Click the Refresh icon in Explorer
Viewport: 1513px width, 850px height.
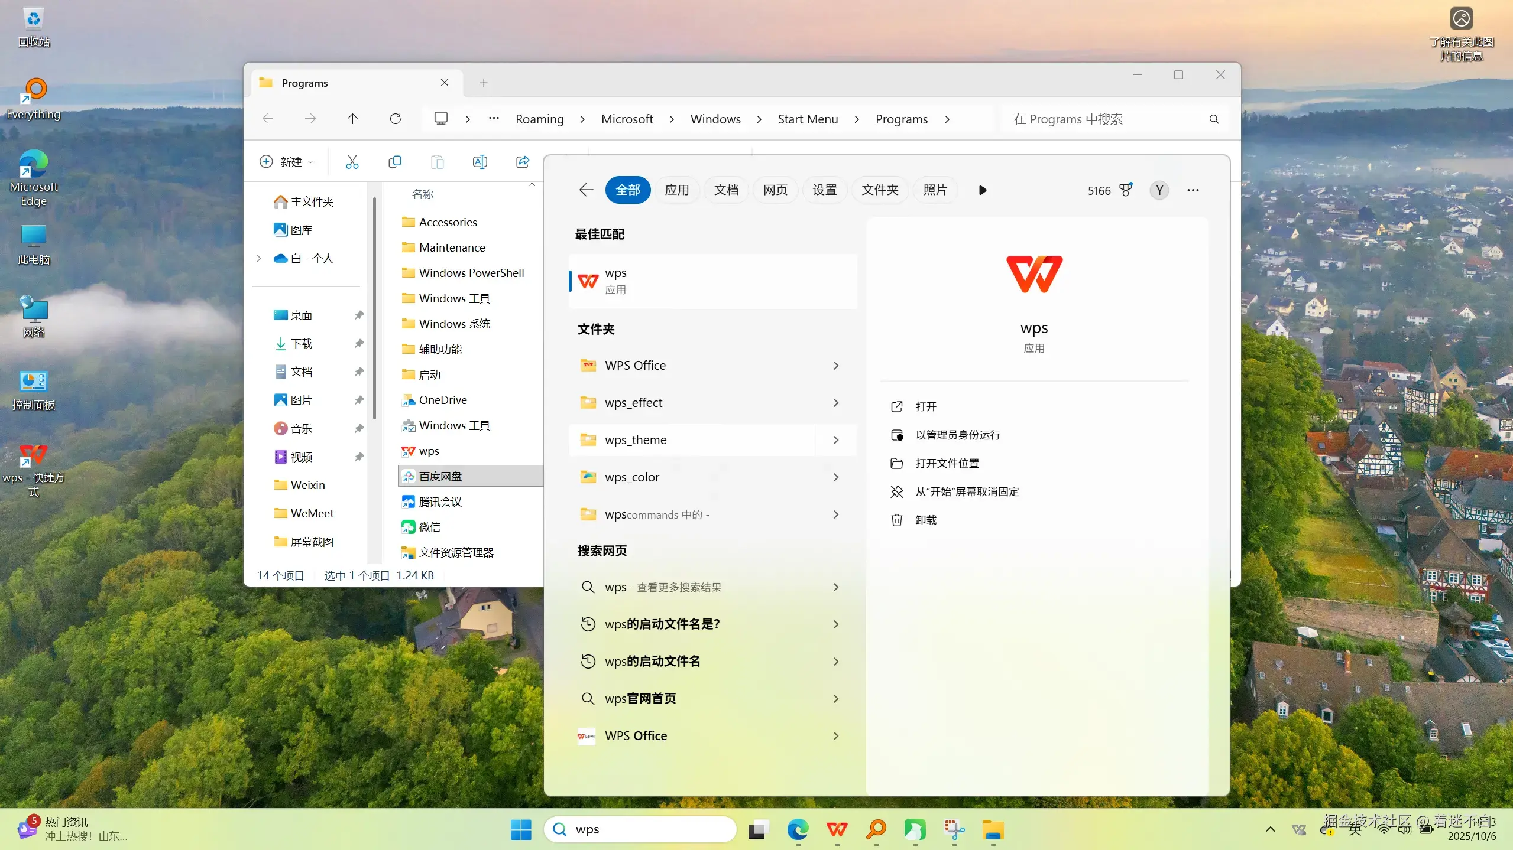(395, 119)
